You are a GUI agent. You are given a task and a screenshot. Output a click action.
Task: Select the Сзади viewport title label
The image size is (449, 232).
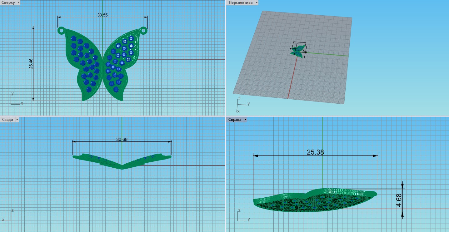[x=8, y=119]
